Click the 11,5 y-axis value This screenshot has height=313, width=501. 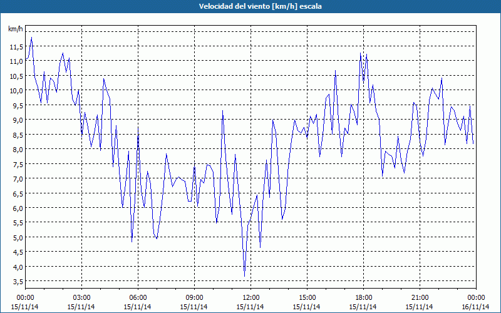(x=16, y=47)
